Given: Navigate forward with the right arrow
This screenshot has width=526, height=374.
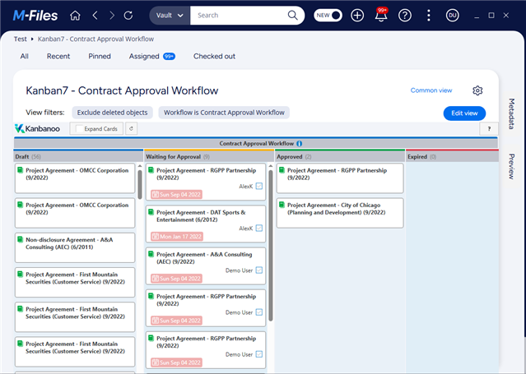Looking at the screenshot, I should tap(112, 16).
